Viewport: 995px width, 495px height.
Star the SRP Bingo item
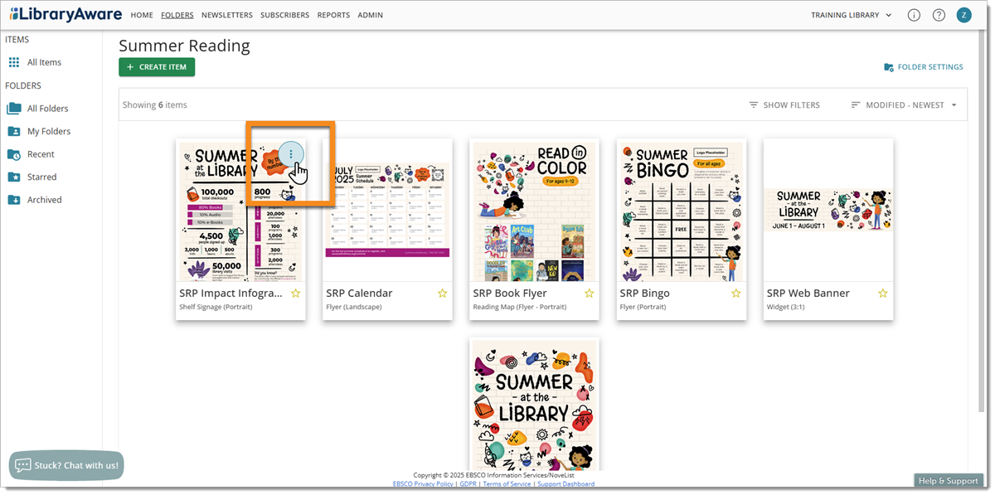coord(735,294)
